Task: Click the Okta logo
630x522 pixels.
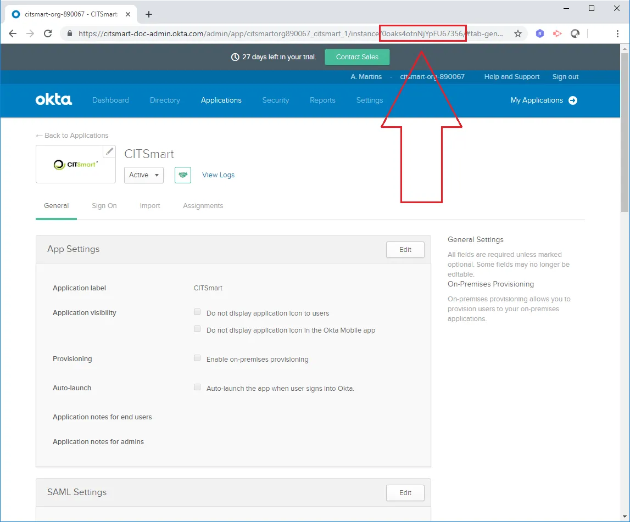Action: pyautogui.click(x=53, y=100)
